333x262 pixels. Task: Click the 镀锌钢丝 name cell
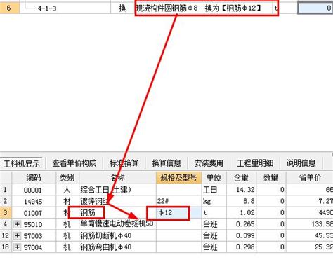[117, 201]
